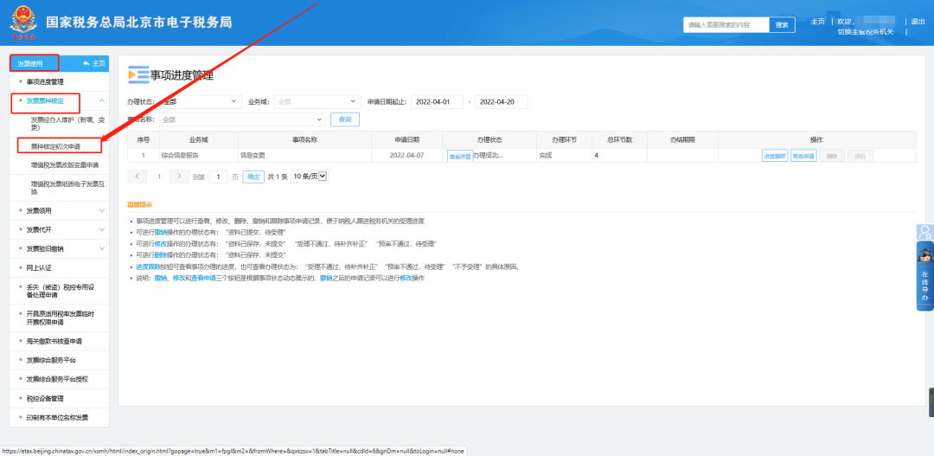Open the 办理状态 dropdown

(200, 102)
